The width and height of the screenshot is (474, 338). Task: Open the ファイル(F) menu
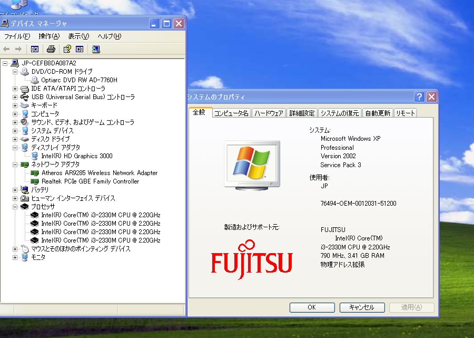[x=17, y=36]
